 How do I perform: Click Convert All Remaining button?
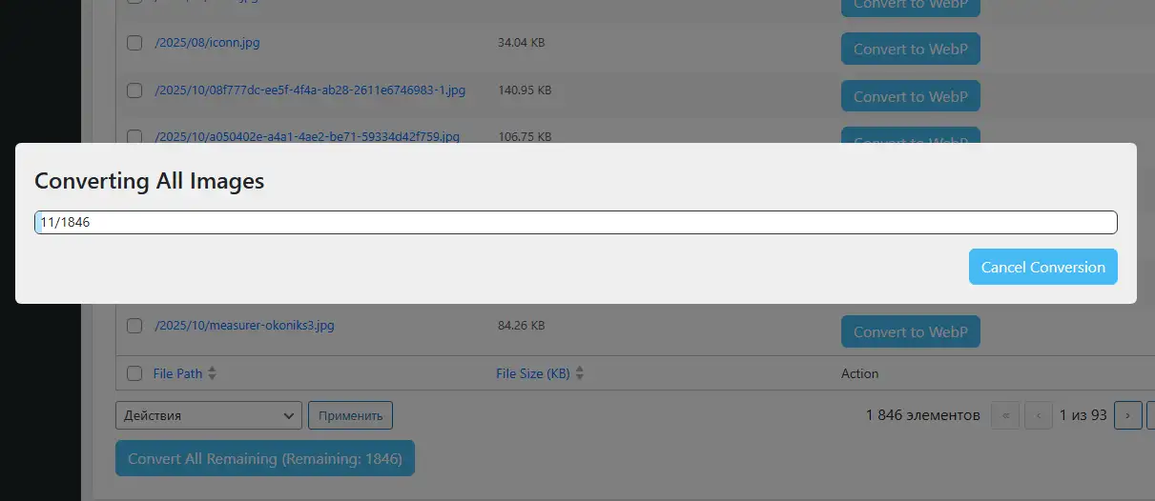(x=264, y=458)
